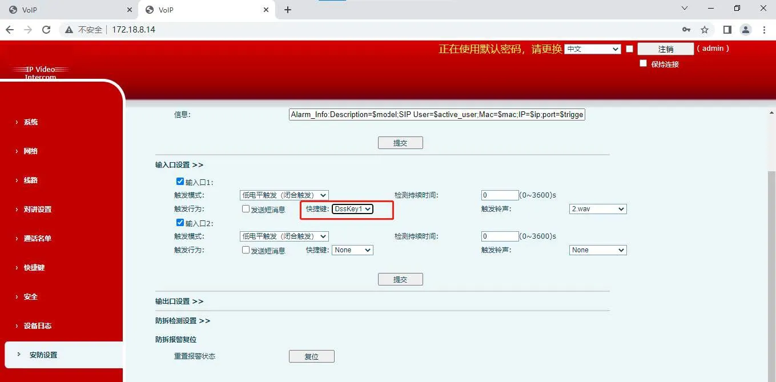Expand the 输出口设置 section

[180, 301]
